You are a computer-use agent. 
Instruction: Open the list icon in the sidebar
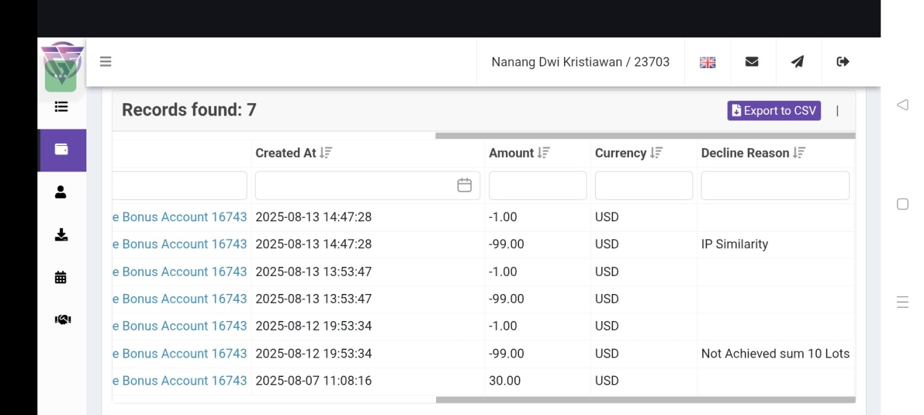(62, 107)
